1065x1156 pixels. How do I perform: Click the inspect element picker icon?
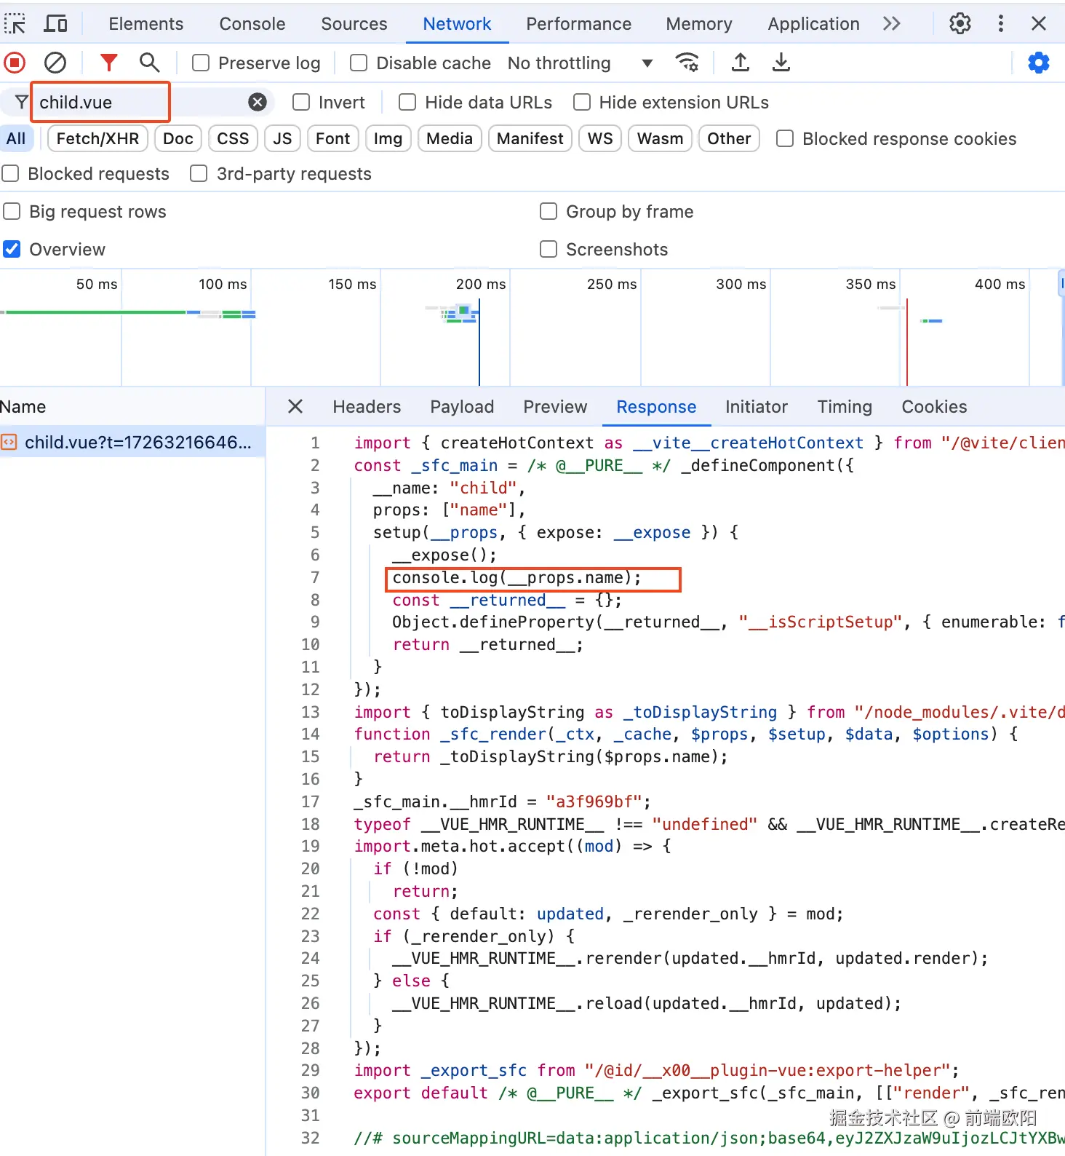tap(15, 24)
